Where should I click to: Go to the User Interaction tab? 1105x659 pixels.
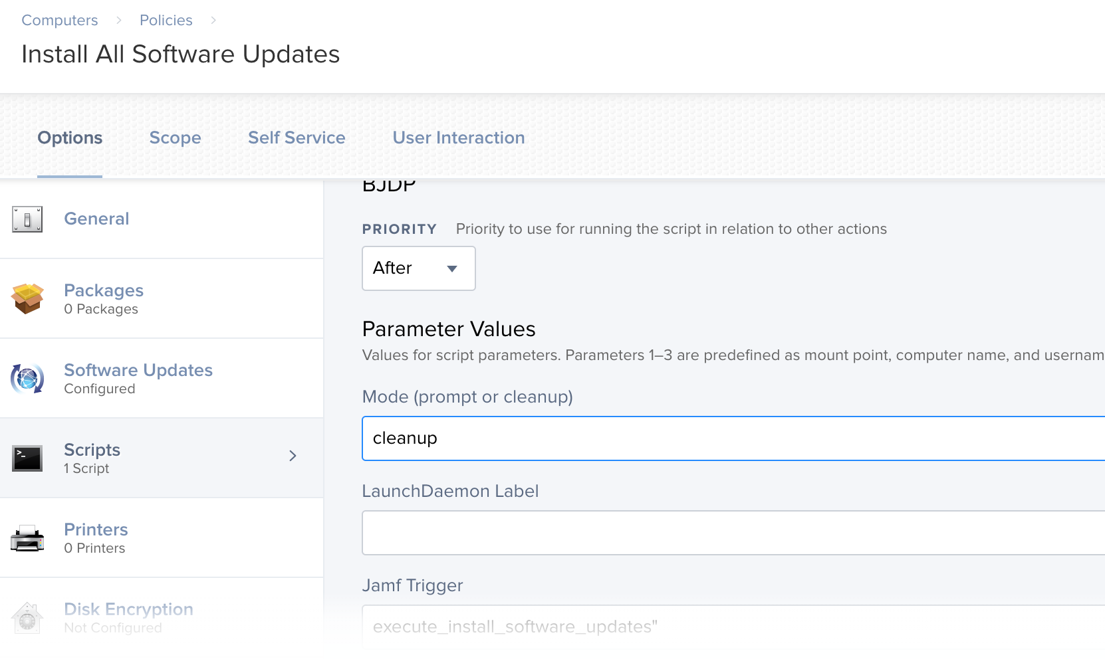pyautogui.click(x=459, y=138)
